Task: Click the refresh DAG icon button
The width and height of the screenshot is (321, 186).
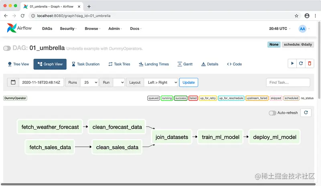Action: pos(300,64)
